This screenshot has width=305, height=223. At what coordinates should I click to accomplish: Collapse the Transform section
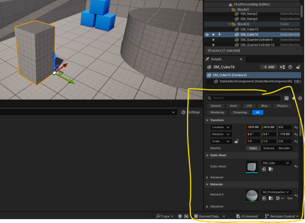tap(207, 120)
